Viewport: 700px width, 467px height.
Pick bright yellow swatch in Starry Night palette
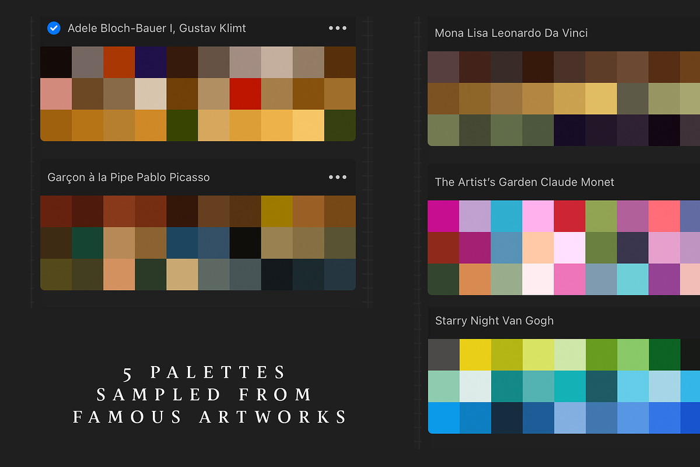pos(475,354)
